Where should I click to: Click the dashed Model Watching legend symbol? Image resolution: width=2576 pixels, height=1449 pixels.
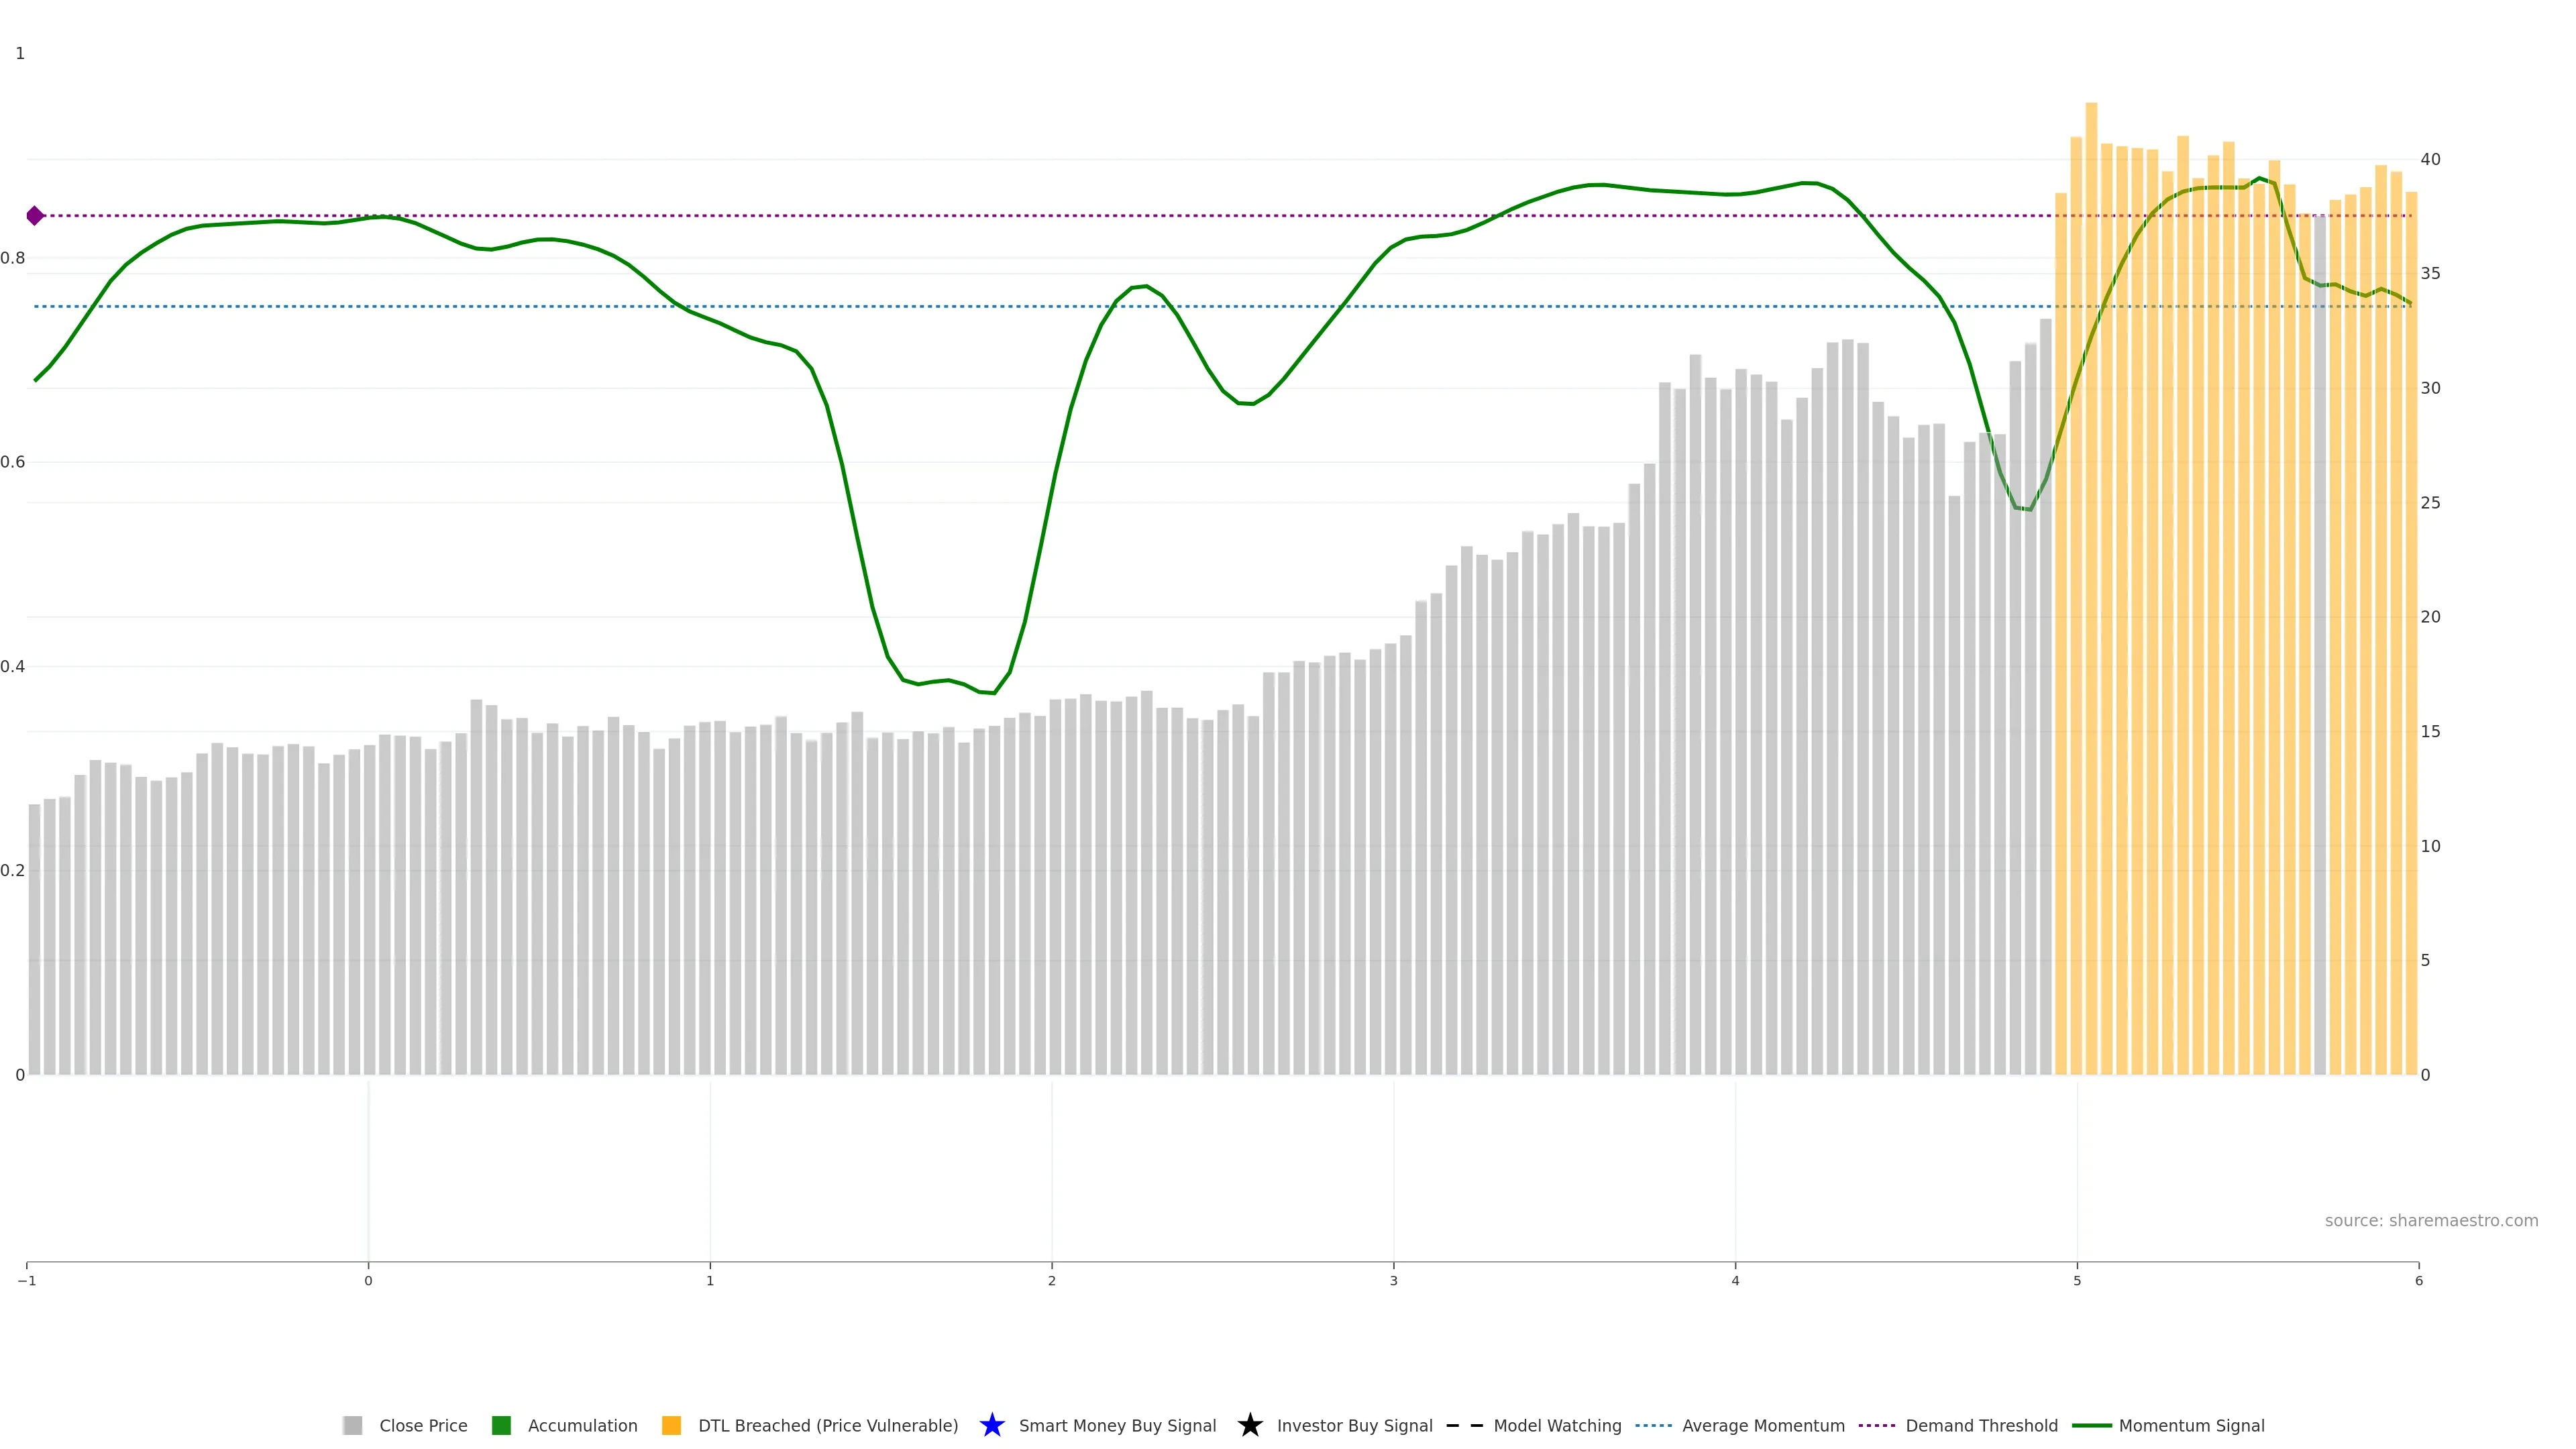click(x=1464, y=1425)
